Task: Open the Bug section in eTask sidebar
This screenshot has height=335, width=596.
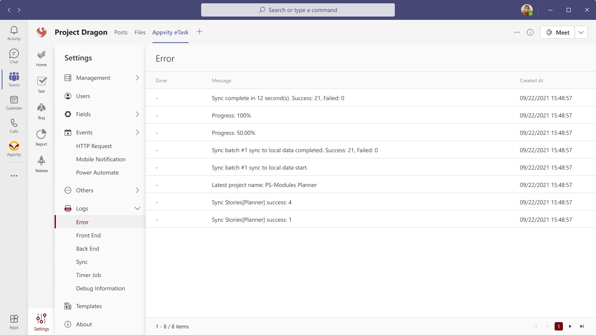Action: 41,111
